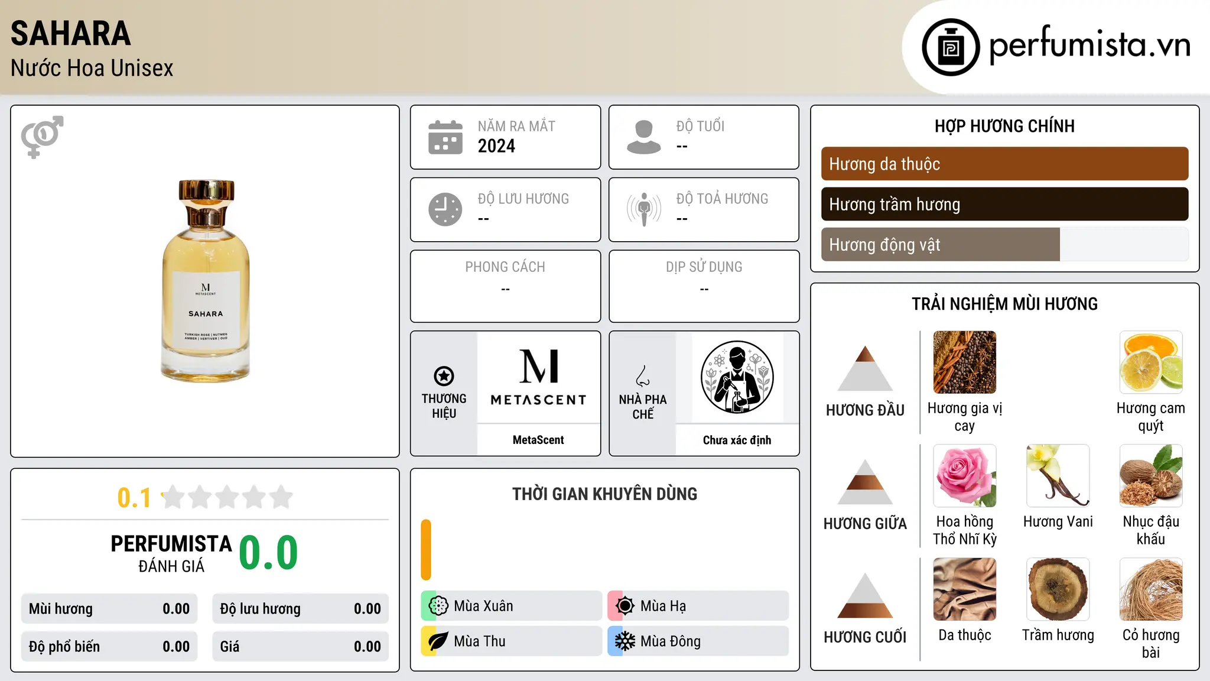Screen dimensions: 1210x681
Task: Click the 0.1 rating number
Action: click(x=134, y=498)
